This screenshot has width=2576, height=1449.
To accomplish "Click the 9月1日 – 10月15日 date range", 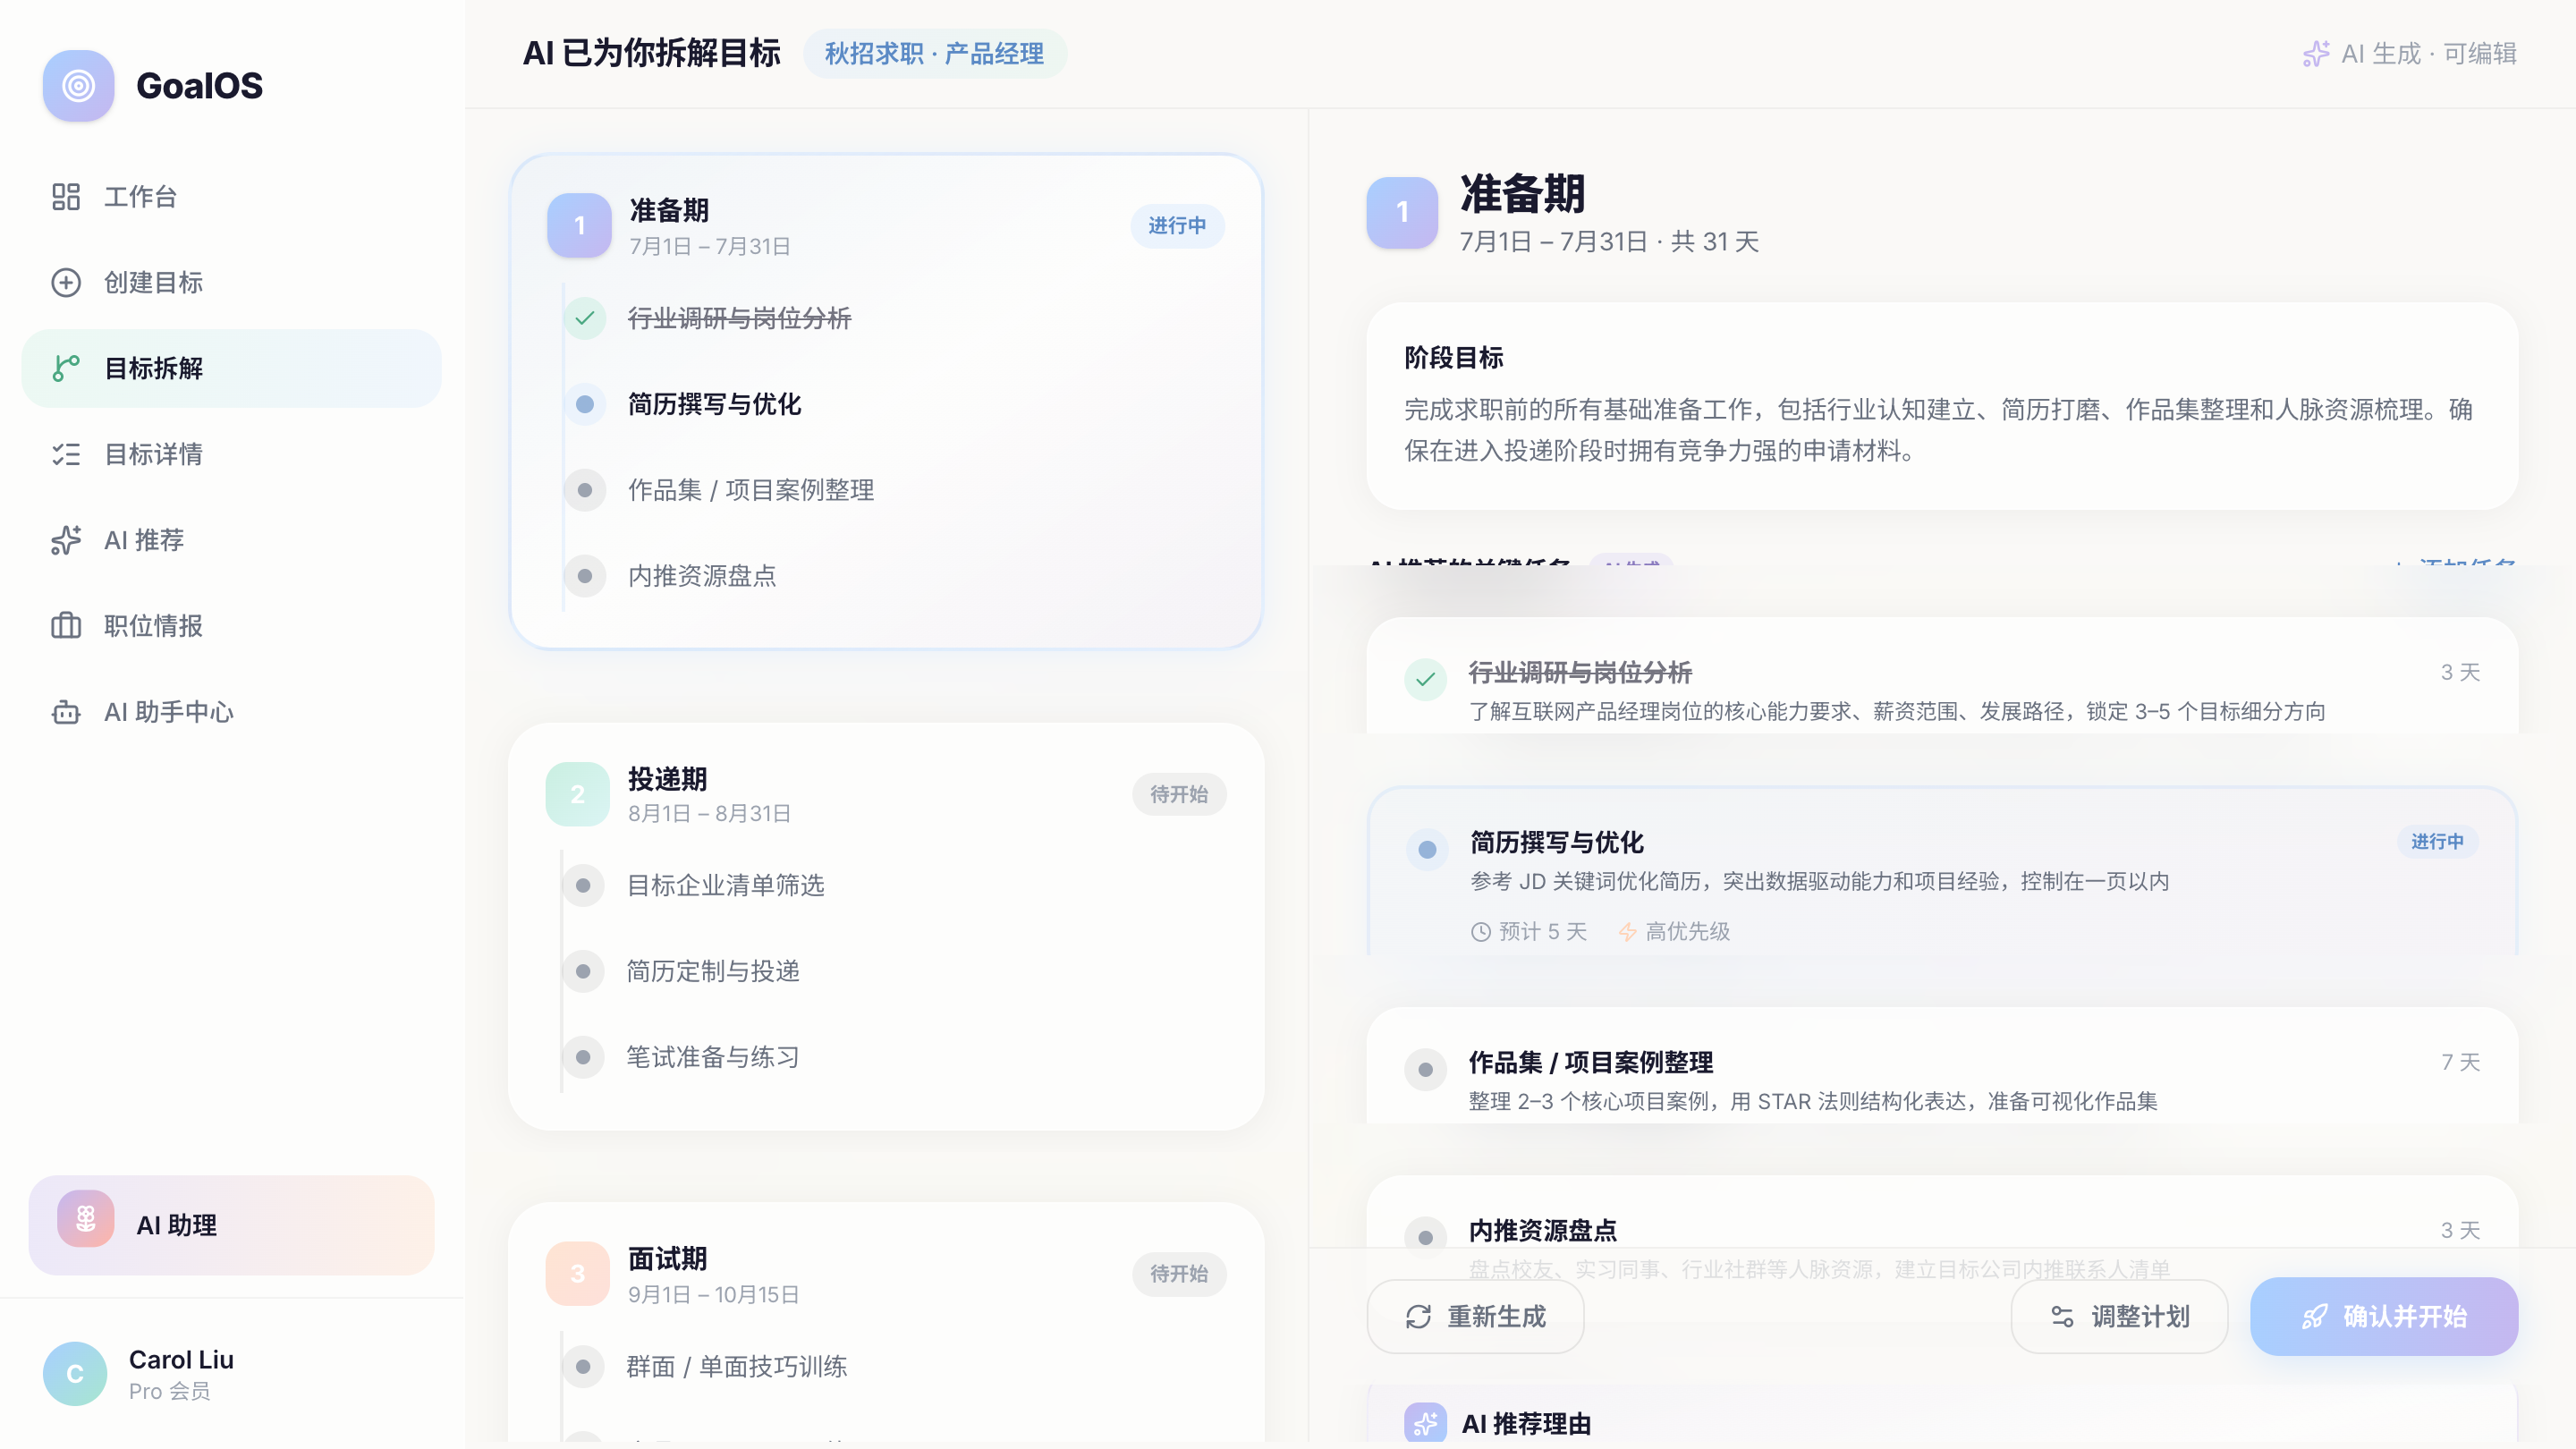I will tap(713, 1295).
